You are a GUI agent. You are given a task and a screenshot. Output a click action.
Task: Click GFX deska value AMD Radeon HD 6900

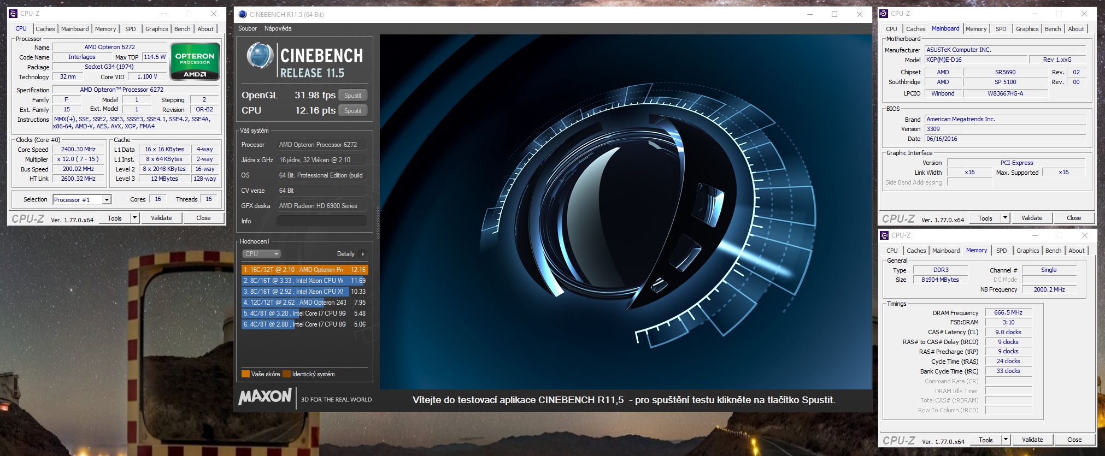coord(321,206)
